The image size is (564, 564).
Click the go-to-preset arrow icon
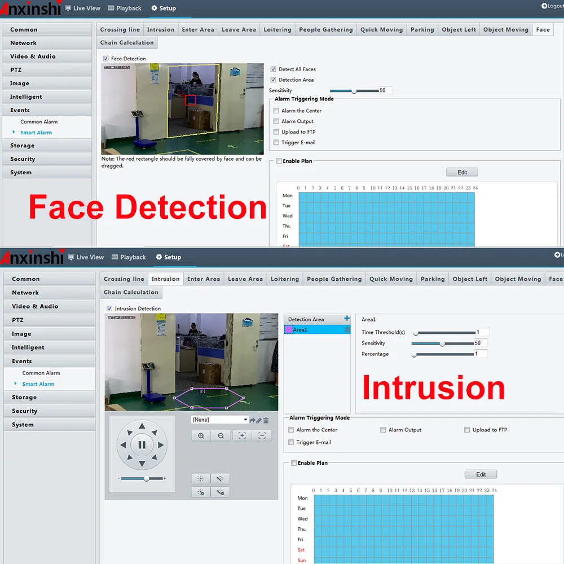252,420
